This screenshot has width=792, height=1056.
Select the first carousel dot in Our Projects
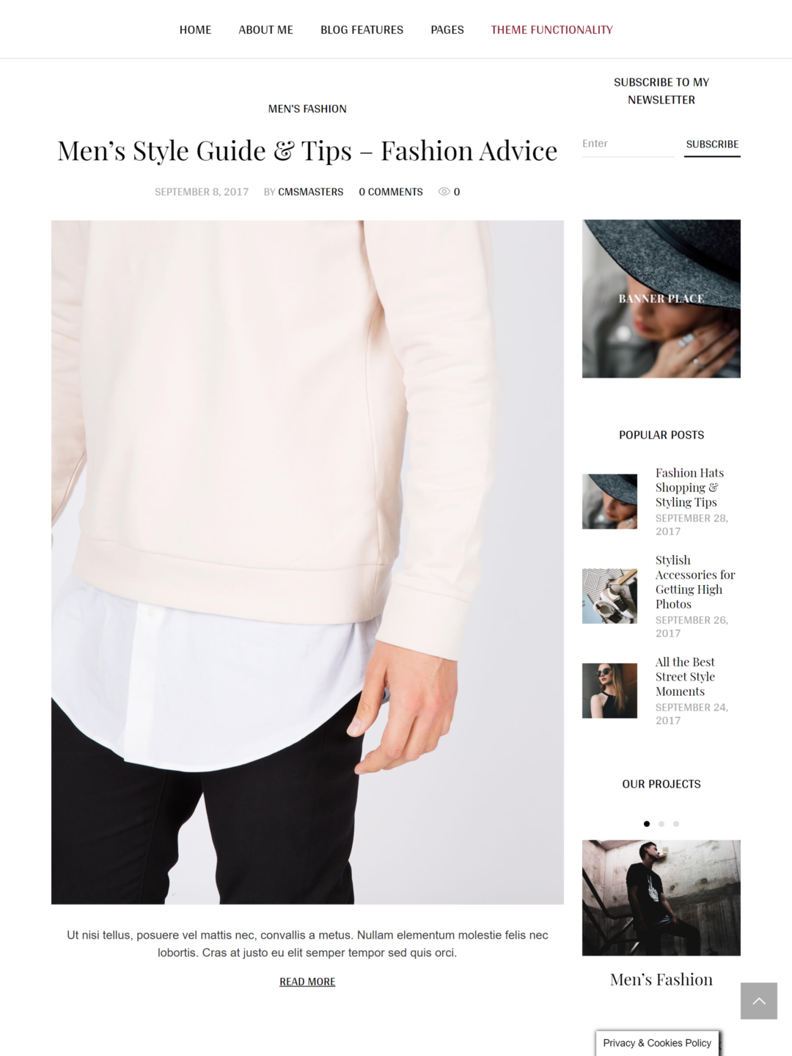(x=647, y=824)
